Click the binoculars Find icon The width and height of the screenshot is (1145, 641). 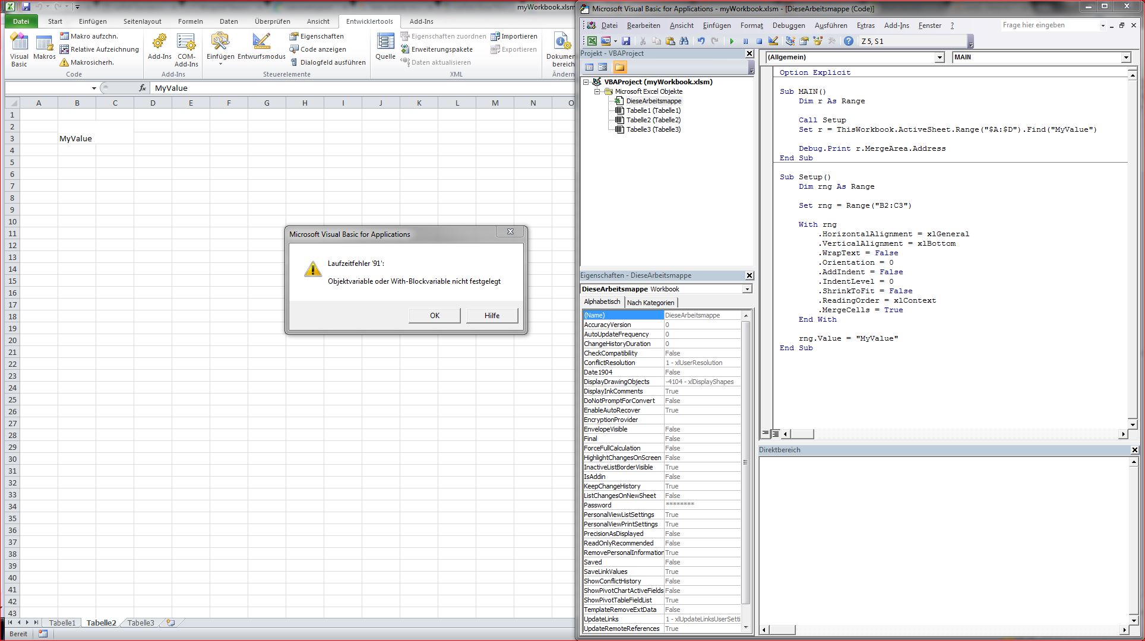[x=684, y=41]
